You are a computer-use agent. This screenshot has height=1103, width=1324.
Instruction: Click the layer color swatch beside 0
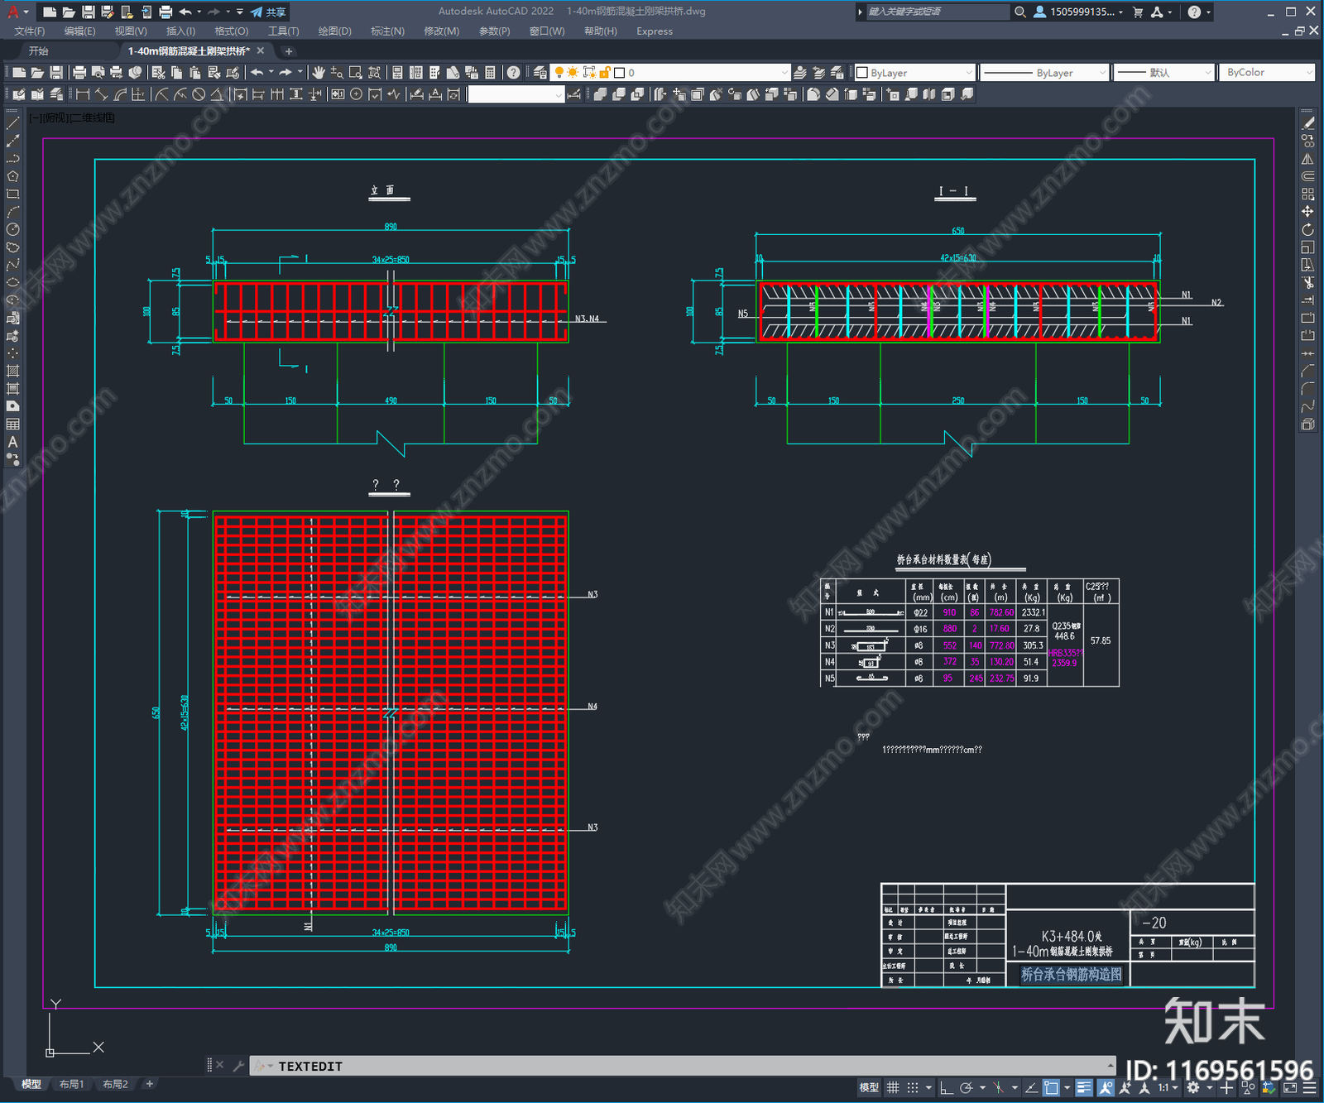[619, 73]
